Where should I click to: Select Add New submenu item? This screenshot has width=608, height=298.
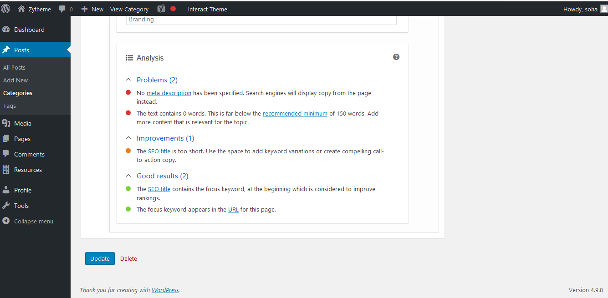pyautogui.click(x=15, y=80)
